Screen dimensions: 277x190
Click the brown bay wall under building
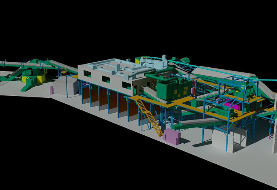tap(113, 103)
